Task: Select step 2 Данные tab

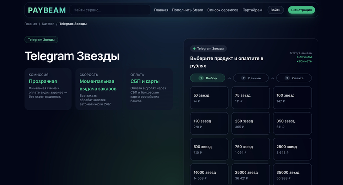Action: click(251, 78)
